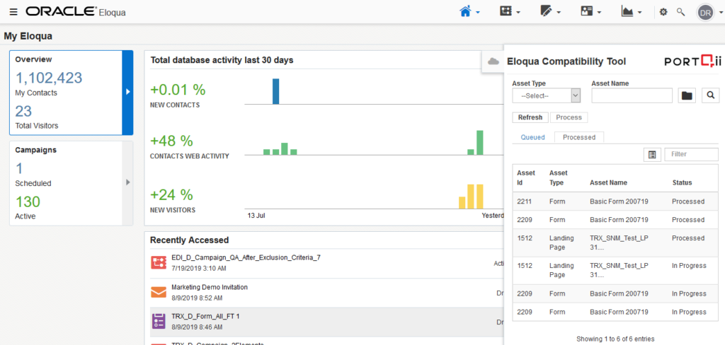
Task: Click the blue New Contacts chart bar
Action: pyautogui.click(x=275, y=91)
